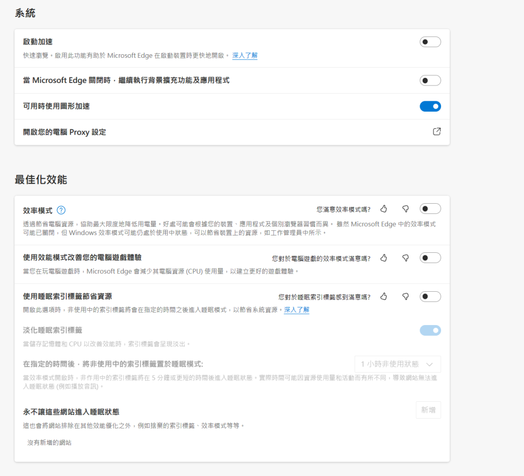
Task: Click the 深入了解 link under 啟動加速
Action: click(x=245, y=55)
